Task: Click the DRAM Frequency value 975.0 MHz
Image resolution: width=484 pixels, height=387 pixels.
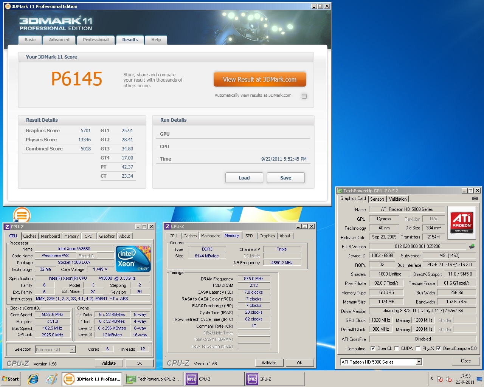Action: pos(254,279)
